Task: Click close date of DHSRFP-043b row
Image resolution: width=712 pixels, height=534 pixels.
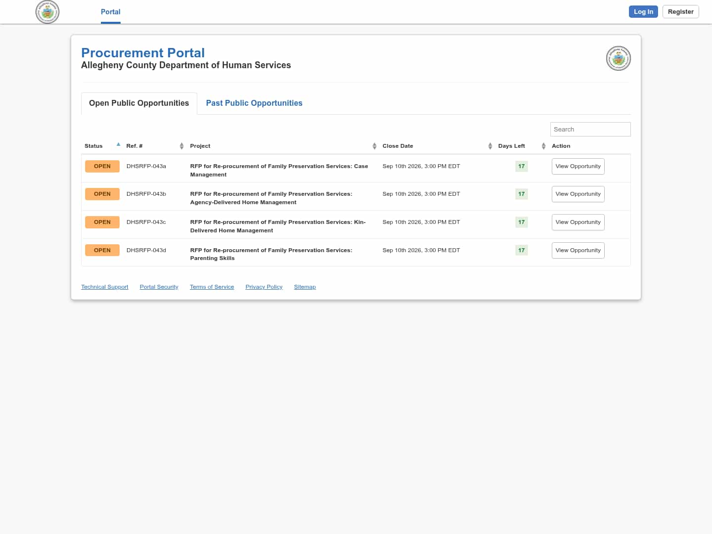Action: (421, 194)
